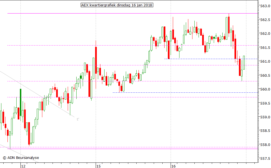This screenshot has width=271, height=168.
Task: Click the chart title 'AEX kwartiergrafiek dinsdag 16 jan 2018'
Action: click(x=117, y=5)
